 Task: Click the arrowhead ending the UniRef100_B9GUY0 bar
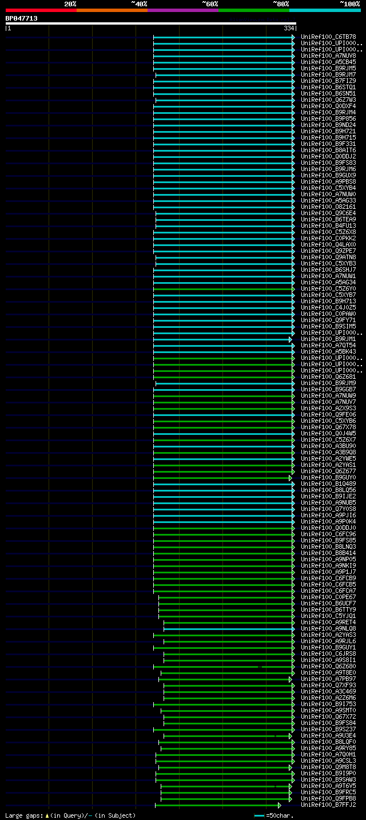291,478
